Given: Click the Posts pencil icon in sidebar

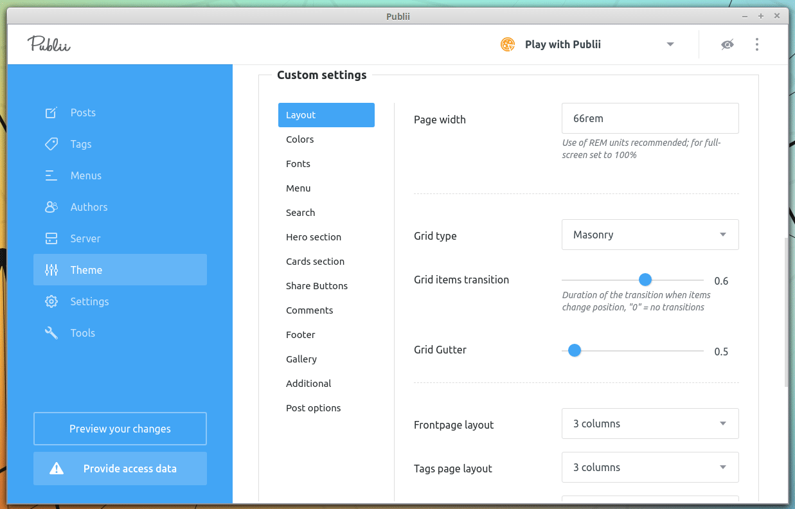Looking at the screenshot, I should point(51,112).
